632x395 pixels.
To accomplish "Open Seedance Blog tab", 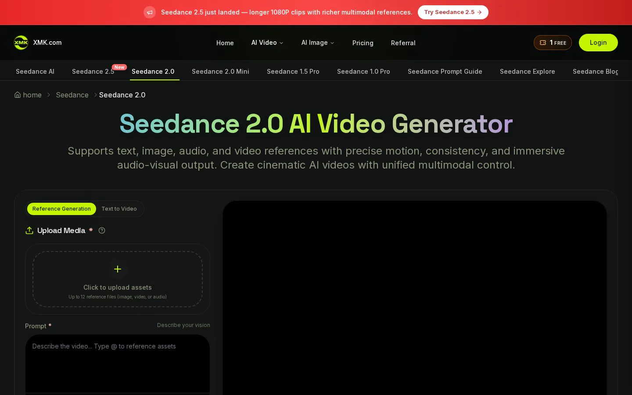I will point(596,72).
